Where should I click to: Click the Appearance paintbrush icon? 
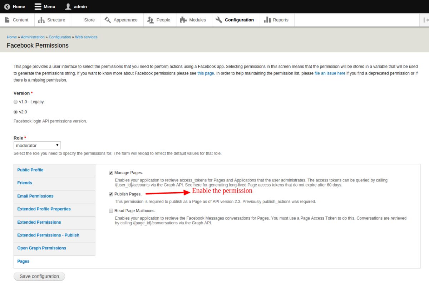click(x=108, y=20)
